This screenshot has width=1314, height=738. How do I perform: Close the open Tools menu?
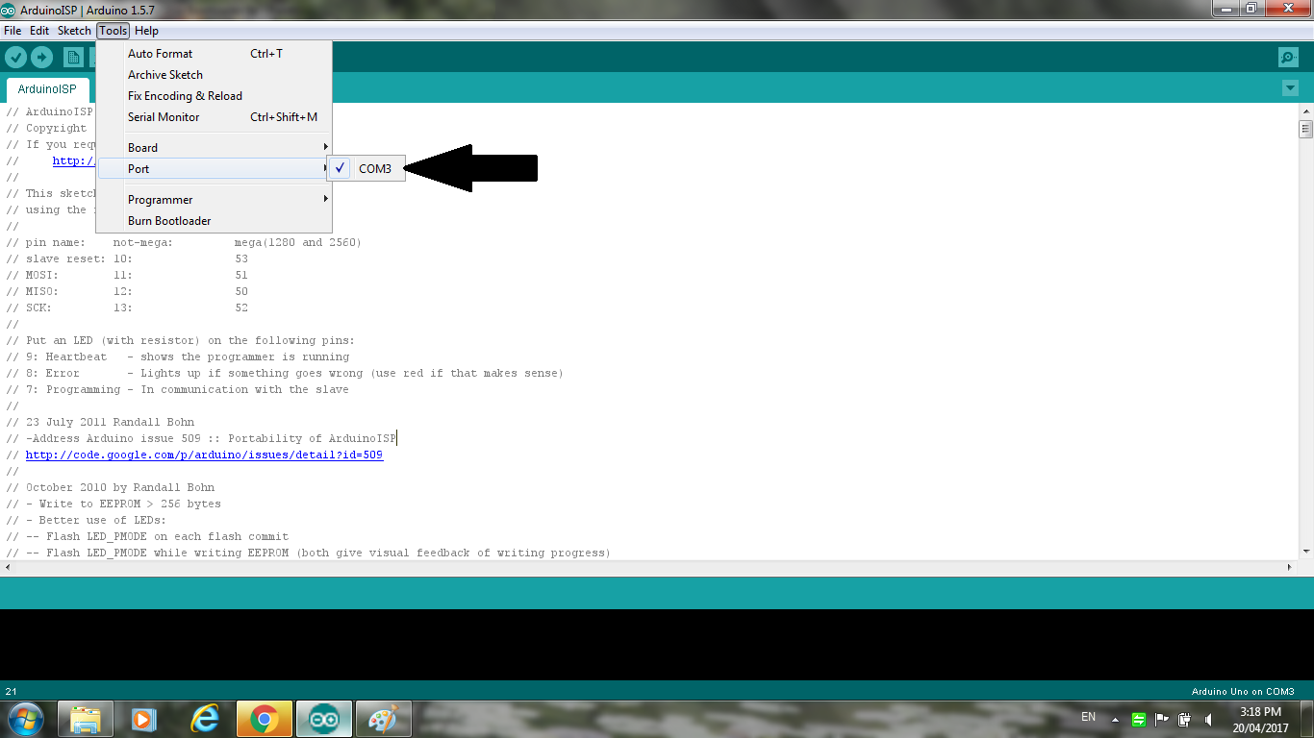tap(113, 31)
